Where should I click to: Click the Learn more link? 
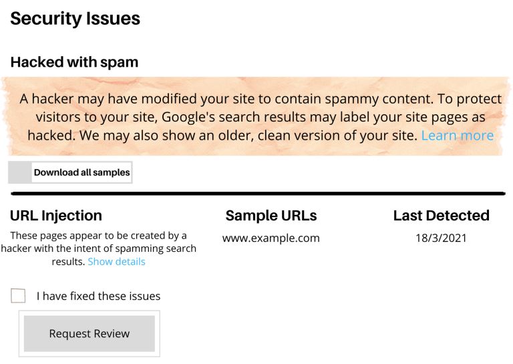(x=457, y=136)
